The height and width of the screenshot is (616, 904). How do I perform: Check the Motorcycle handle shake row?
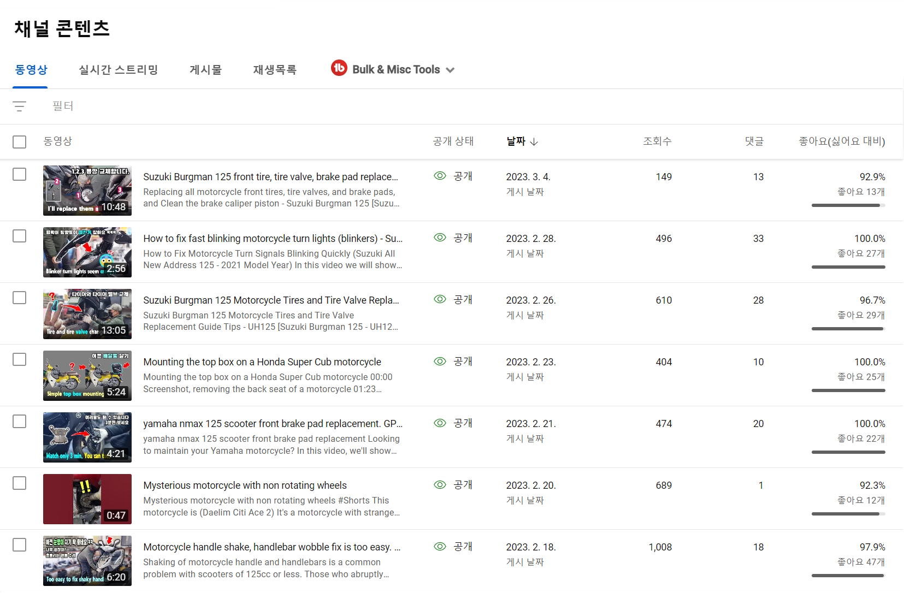point(20,544)
